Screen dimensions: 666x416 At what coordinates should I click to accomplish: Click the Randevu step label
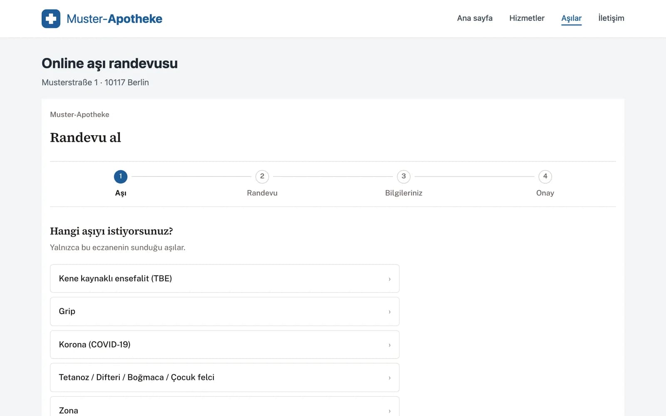pyautogui.click(x=262, y=193)
